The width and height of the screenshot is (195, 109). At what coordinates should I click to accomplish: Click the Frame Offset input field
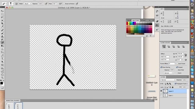point(172,64)
